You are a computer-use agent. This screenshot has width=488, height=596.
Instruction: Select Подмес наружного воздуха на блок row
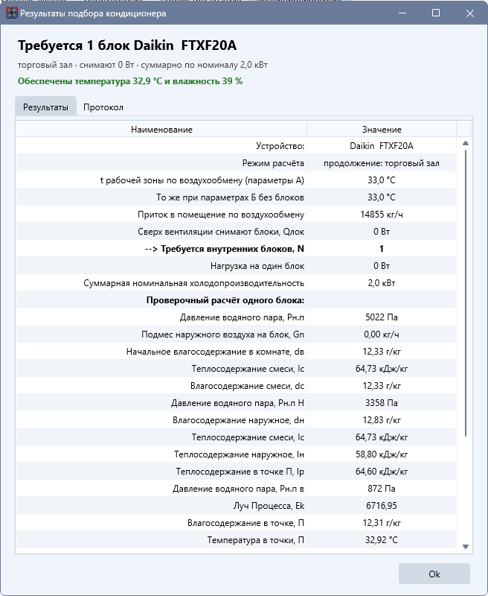coord(236,334)
